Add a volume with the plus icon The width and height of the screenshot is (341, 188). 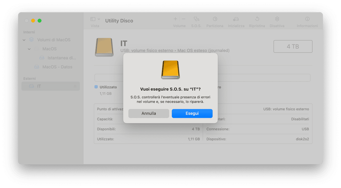[x=175, y=19]
